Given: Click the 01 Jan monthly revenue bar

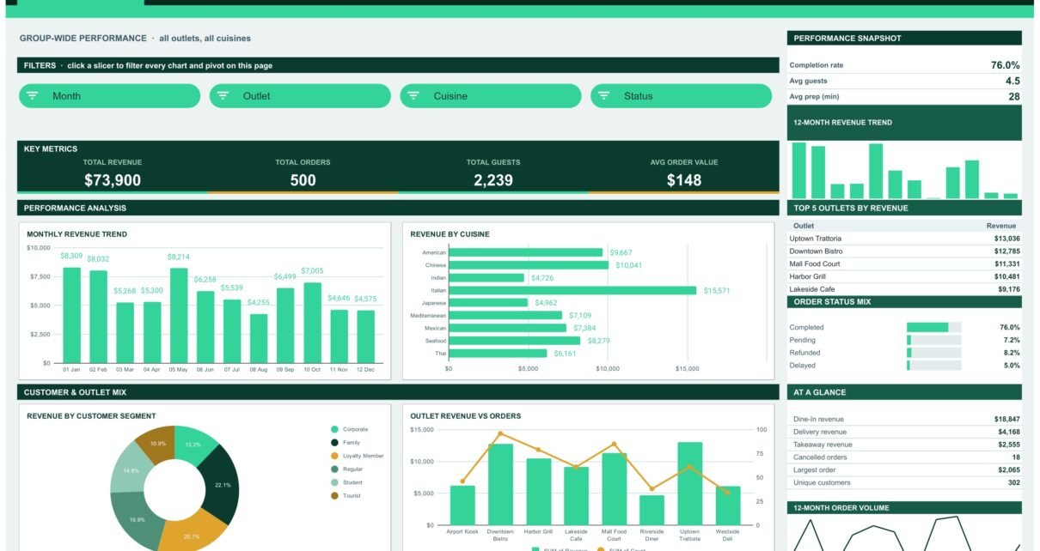Looking at the screenshot, I should (x=72, y=315).
